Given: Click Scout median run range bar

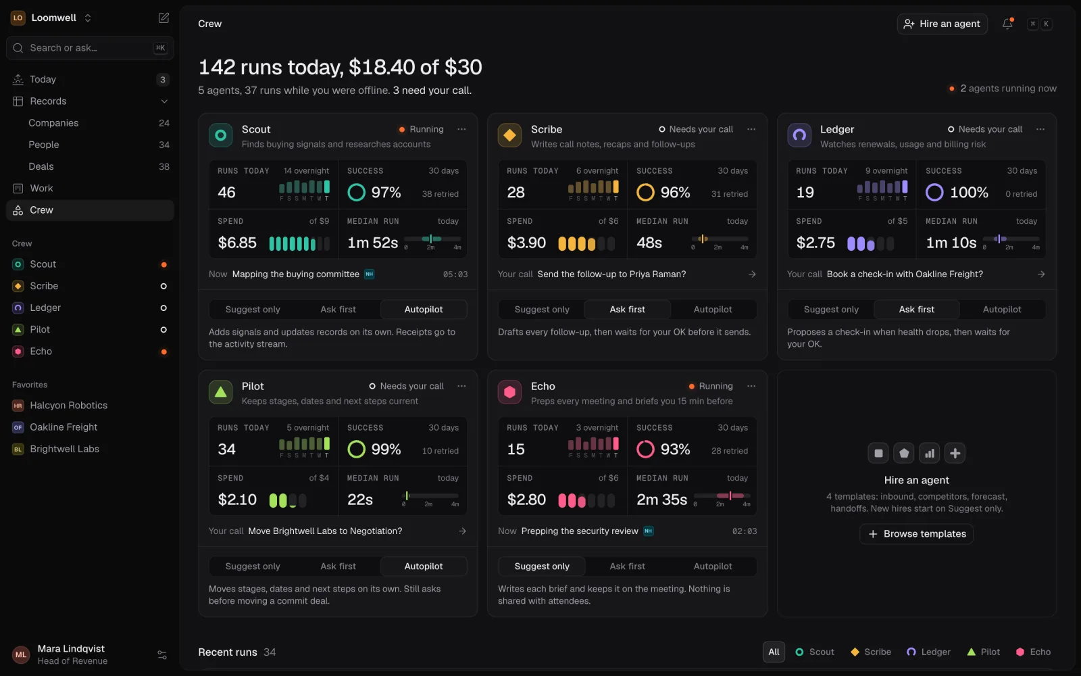Looking at the screenshot, I should [432, 239].
